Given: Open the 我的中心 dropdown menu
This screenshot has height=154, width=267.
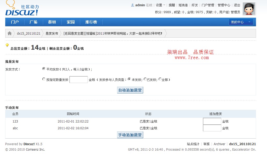Looking at the screenshot, I should [241, 22].
